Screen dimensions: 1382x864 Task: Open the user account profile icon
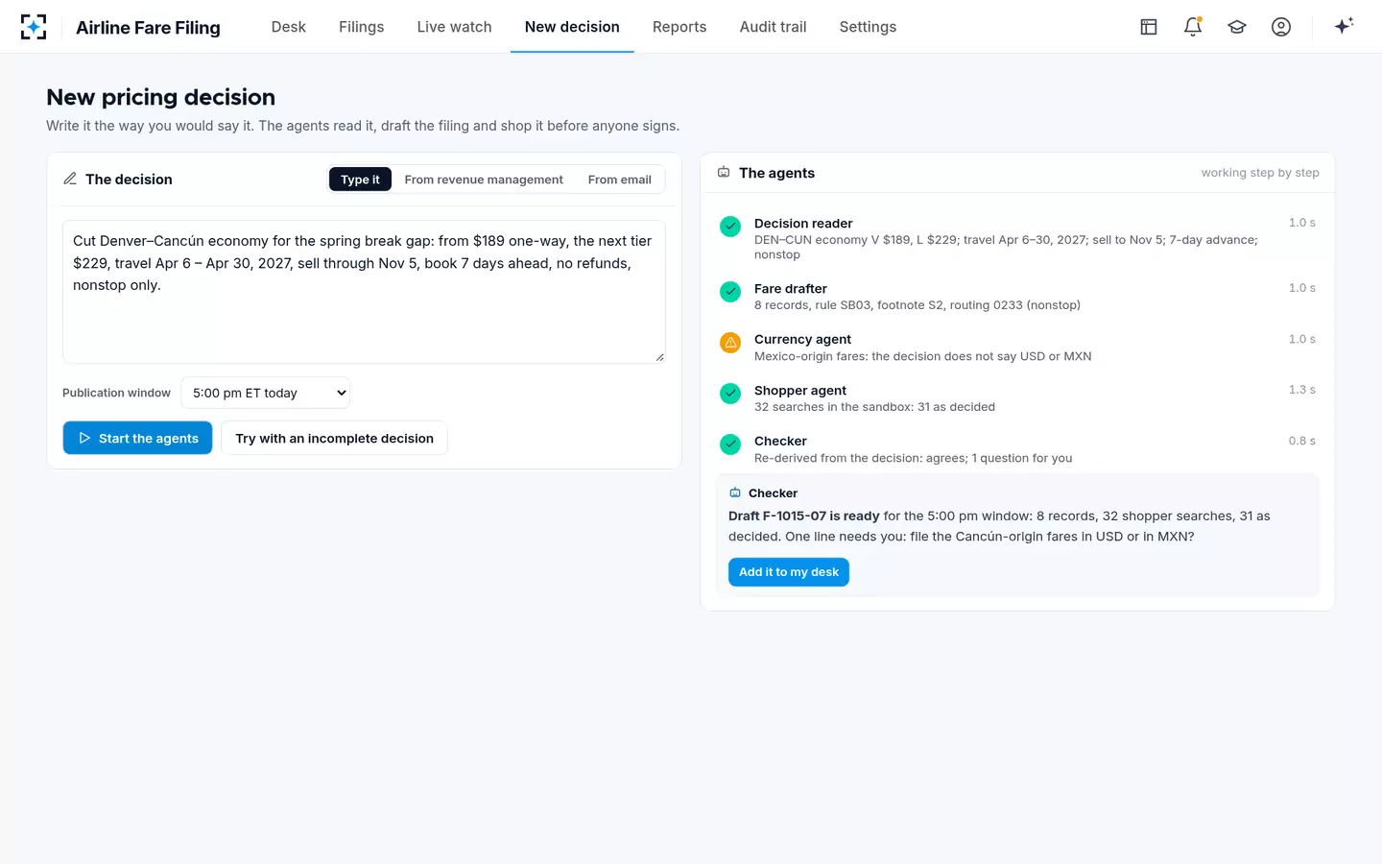point(1281,27)
